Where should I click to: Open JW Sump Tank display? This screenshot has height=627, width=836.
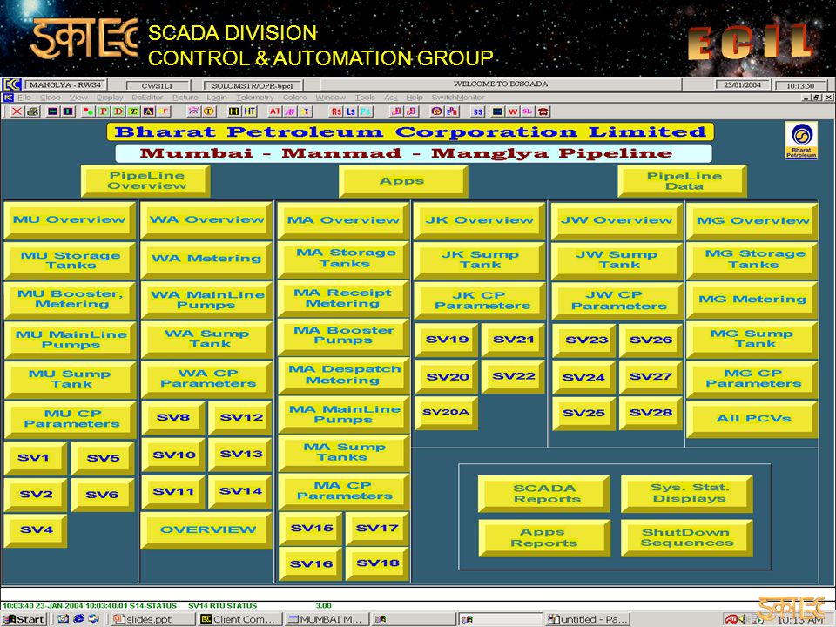(x=617, y=260)
